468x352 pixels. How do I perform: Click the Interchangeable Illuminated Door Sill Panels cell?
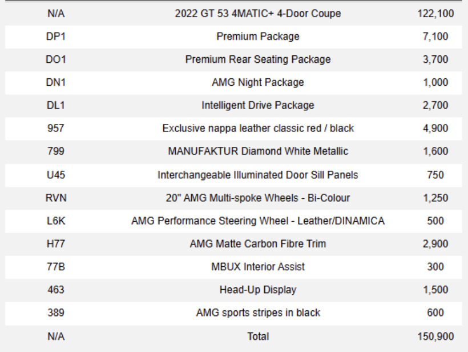[257, 175]
